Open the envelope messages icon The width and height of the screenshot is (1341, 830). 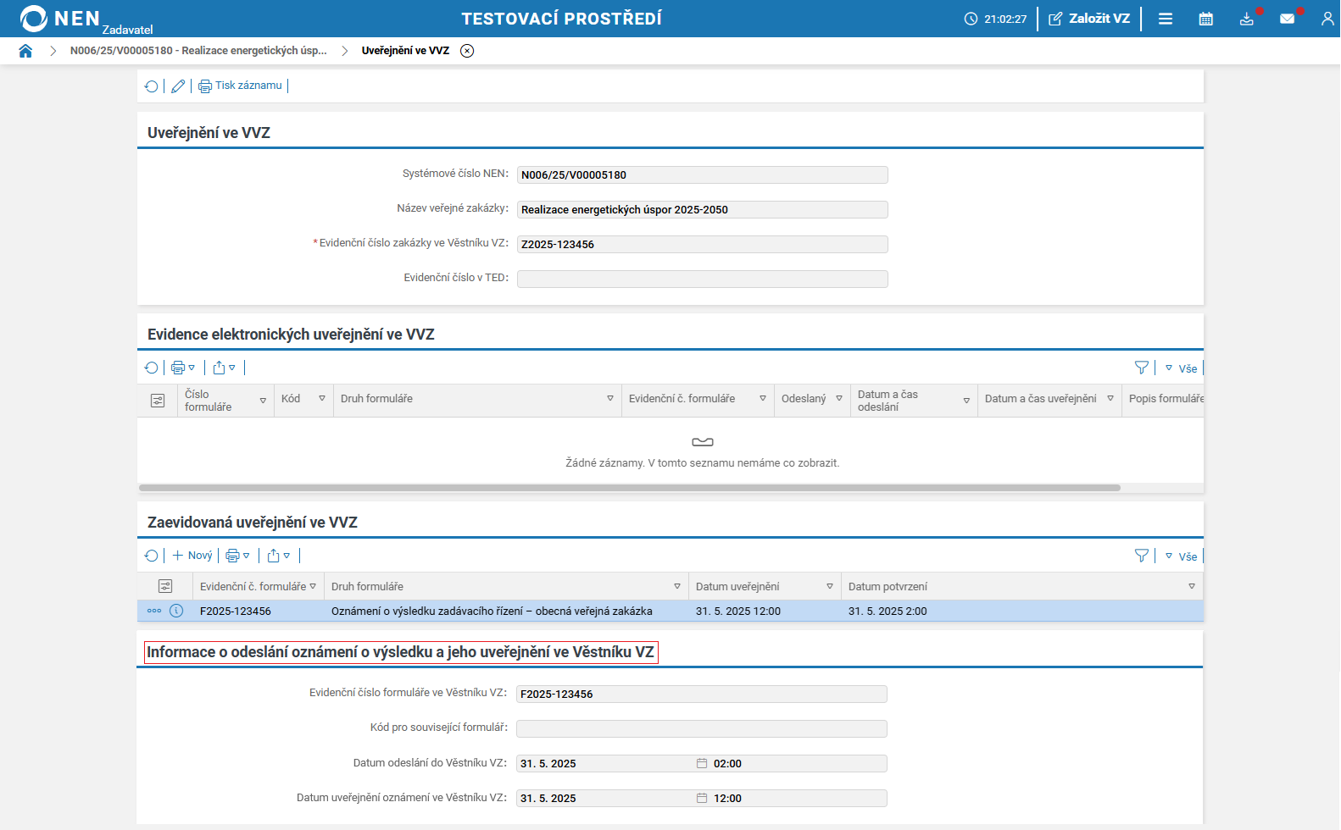click(x=1287, y=19)
